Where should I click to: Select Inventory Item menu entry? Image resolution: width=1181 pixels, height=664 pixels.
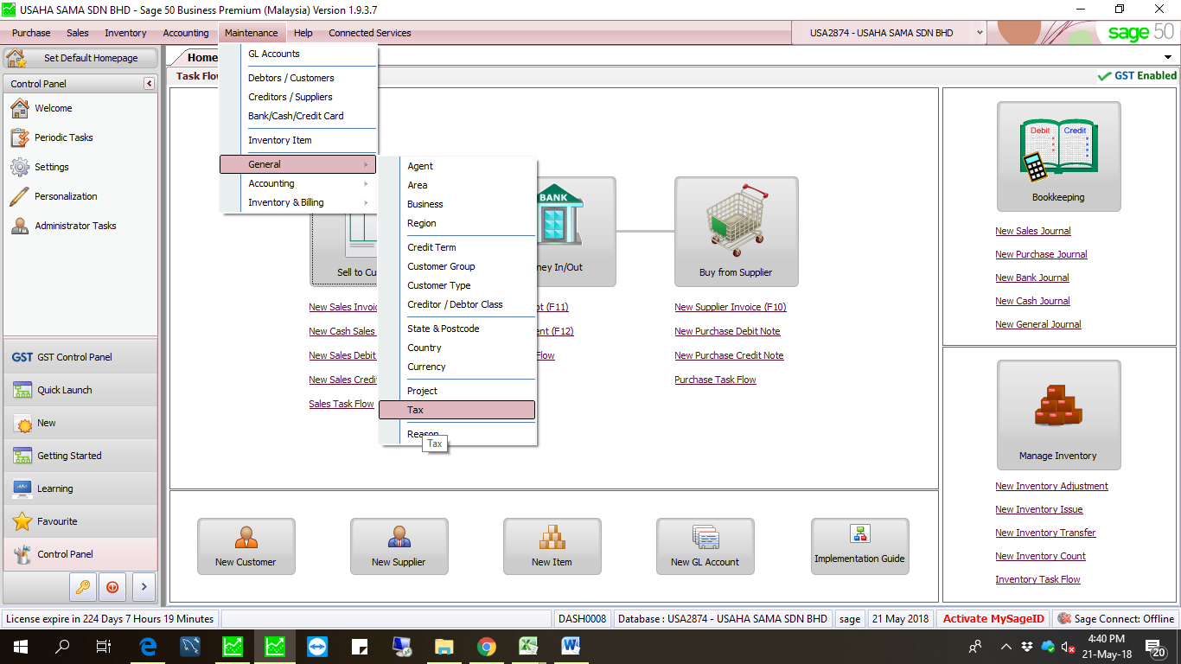pyautogui.click(x=298, y=140)
